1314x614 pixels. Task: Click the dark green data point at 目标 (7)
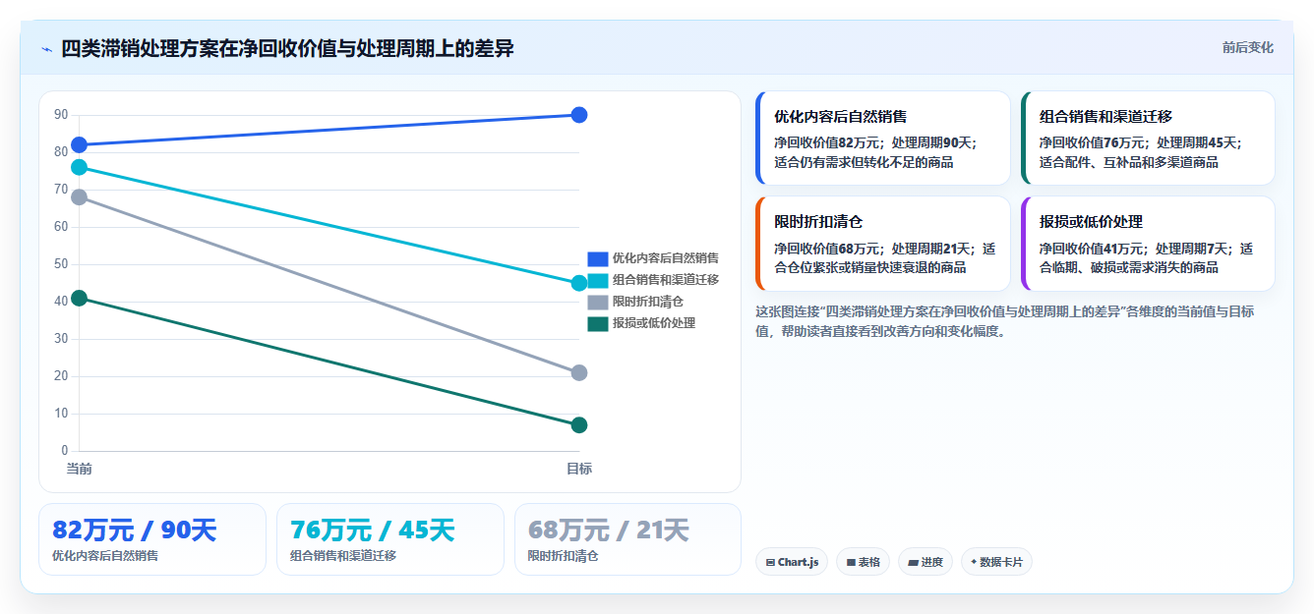pos(579,425)
